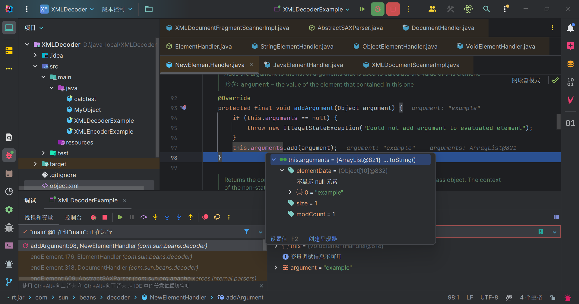Click Mute Breakpoints icon in debugger
Screen dimensions: 579x304
(x=217, y=217)
